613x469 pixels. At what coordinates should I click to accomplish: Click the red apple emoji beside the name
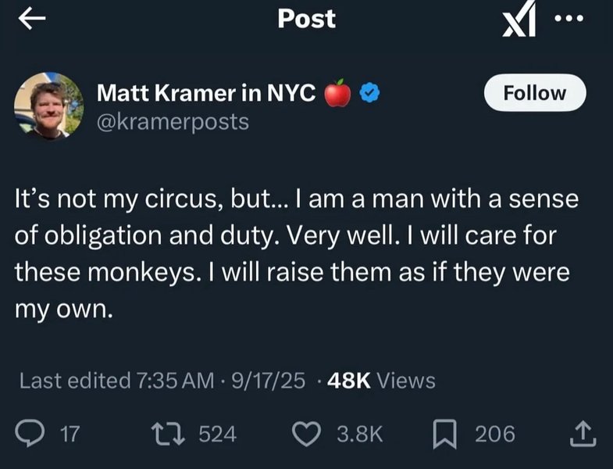(337, 94)
